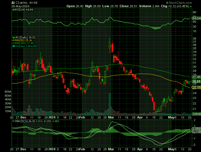201x152 pixels.
Task: Click the 60M label on volume axis
Action: coord(8,92)
